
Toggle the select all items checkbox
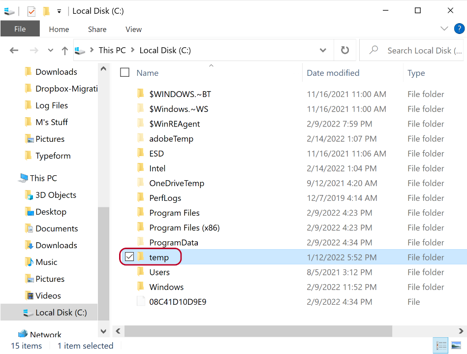coord(125,73)
